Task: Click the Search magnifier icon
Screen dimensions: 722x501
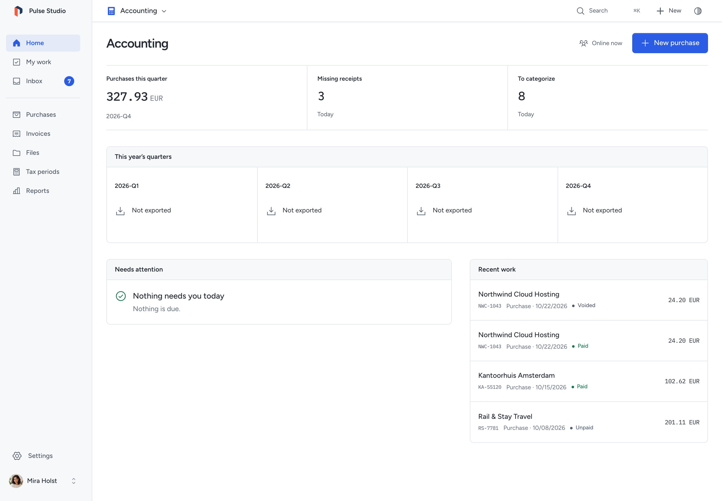Action: click(580, 11)
